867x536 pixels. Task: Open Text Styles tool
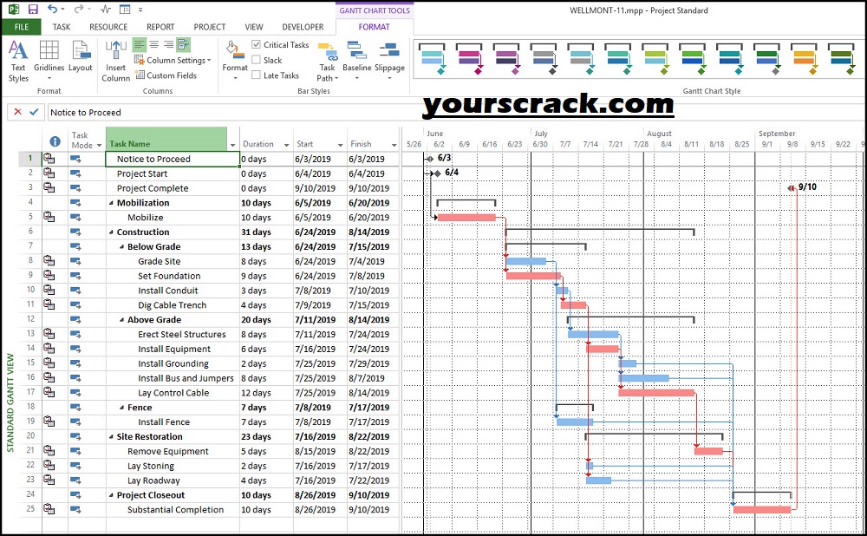coord(18,62)
